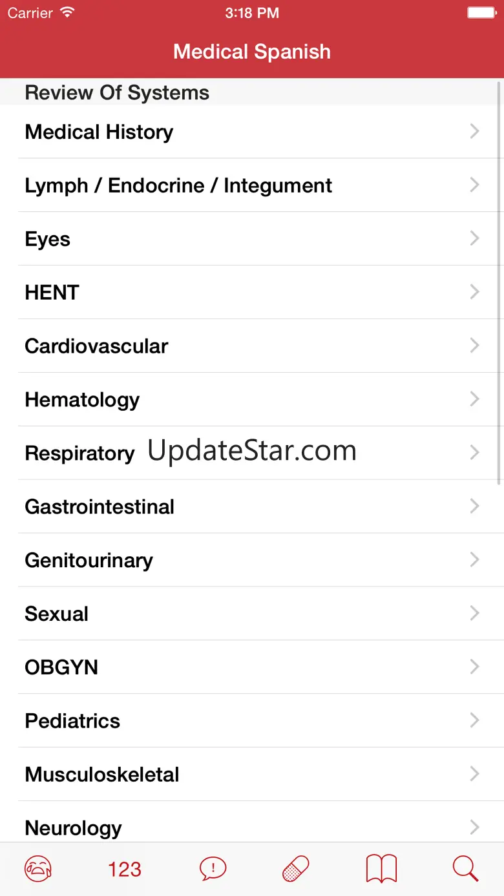
Task: Open the pill medications tab icon
Action: point(296,868)
